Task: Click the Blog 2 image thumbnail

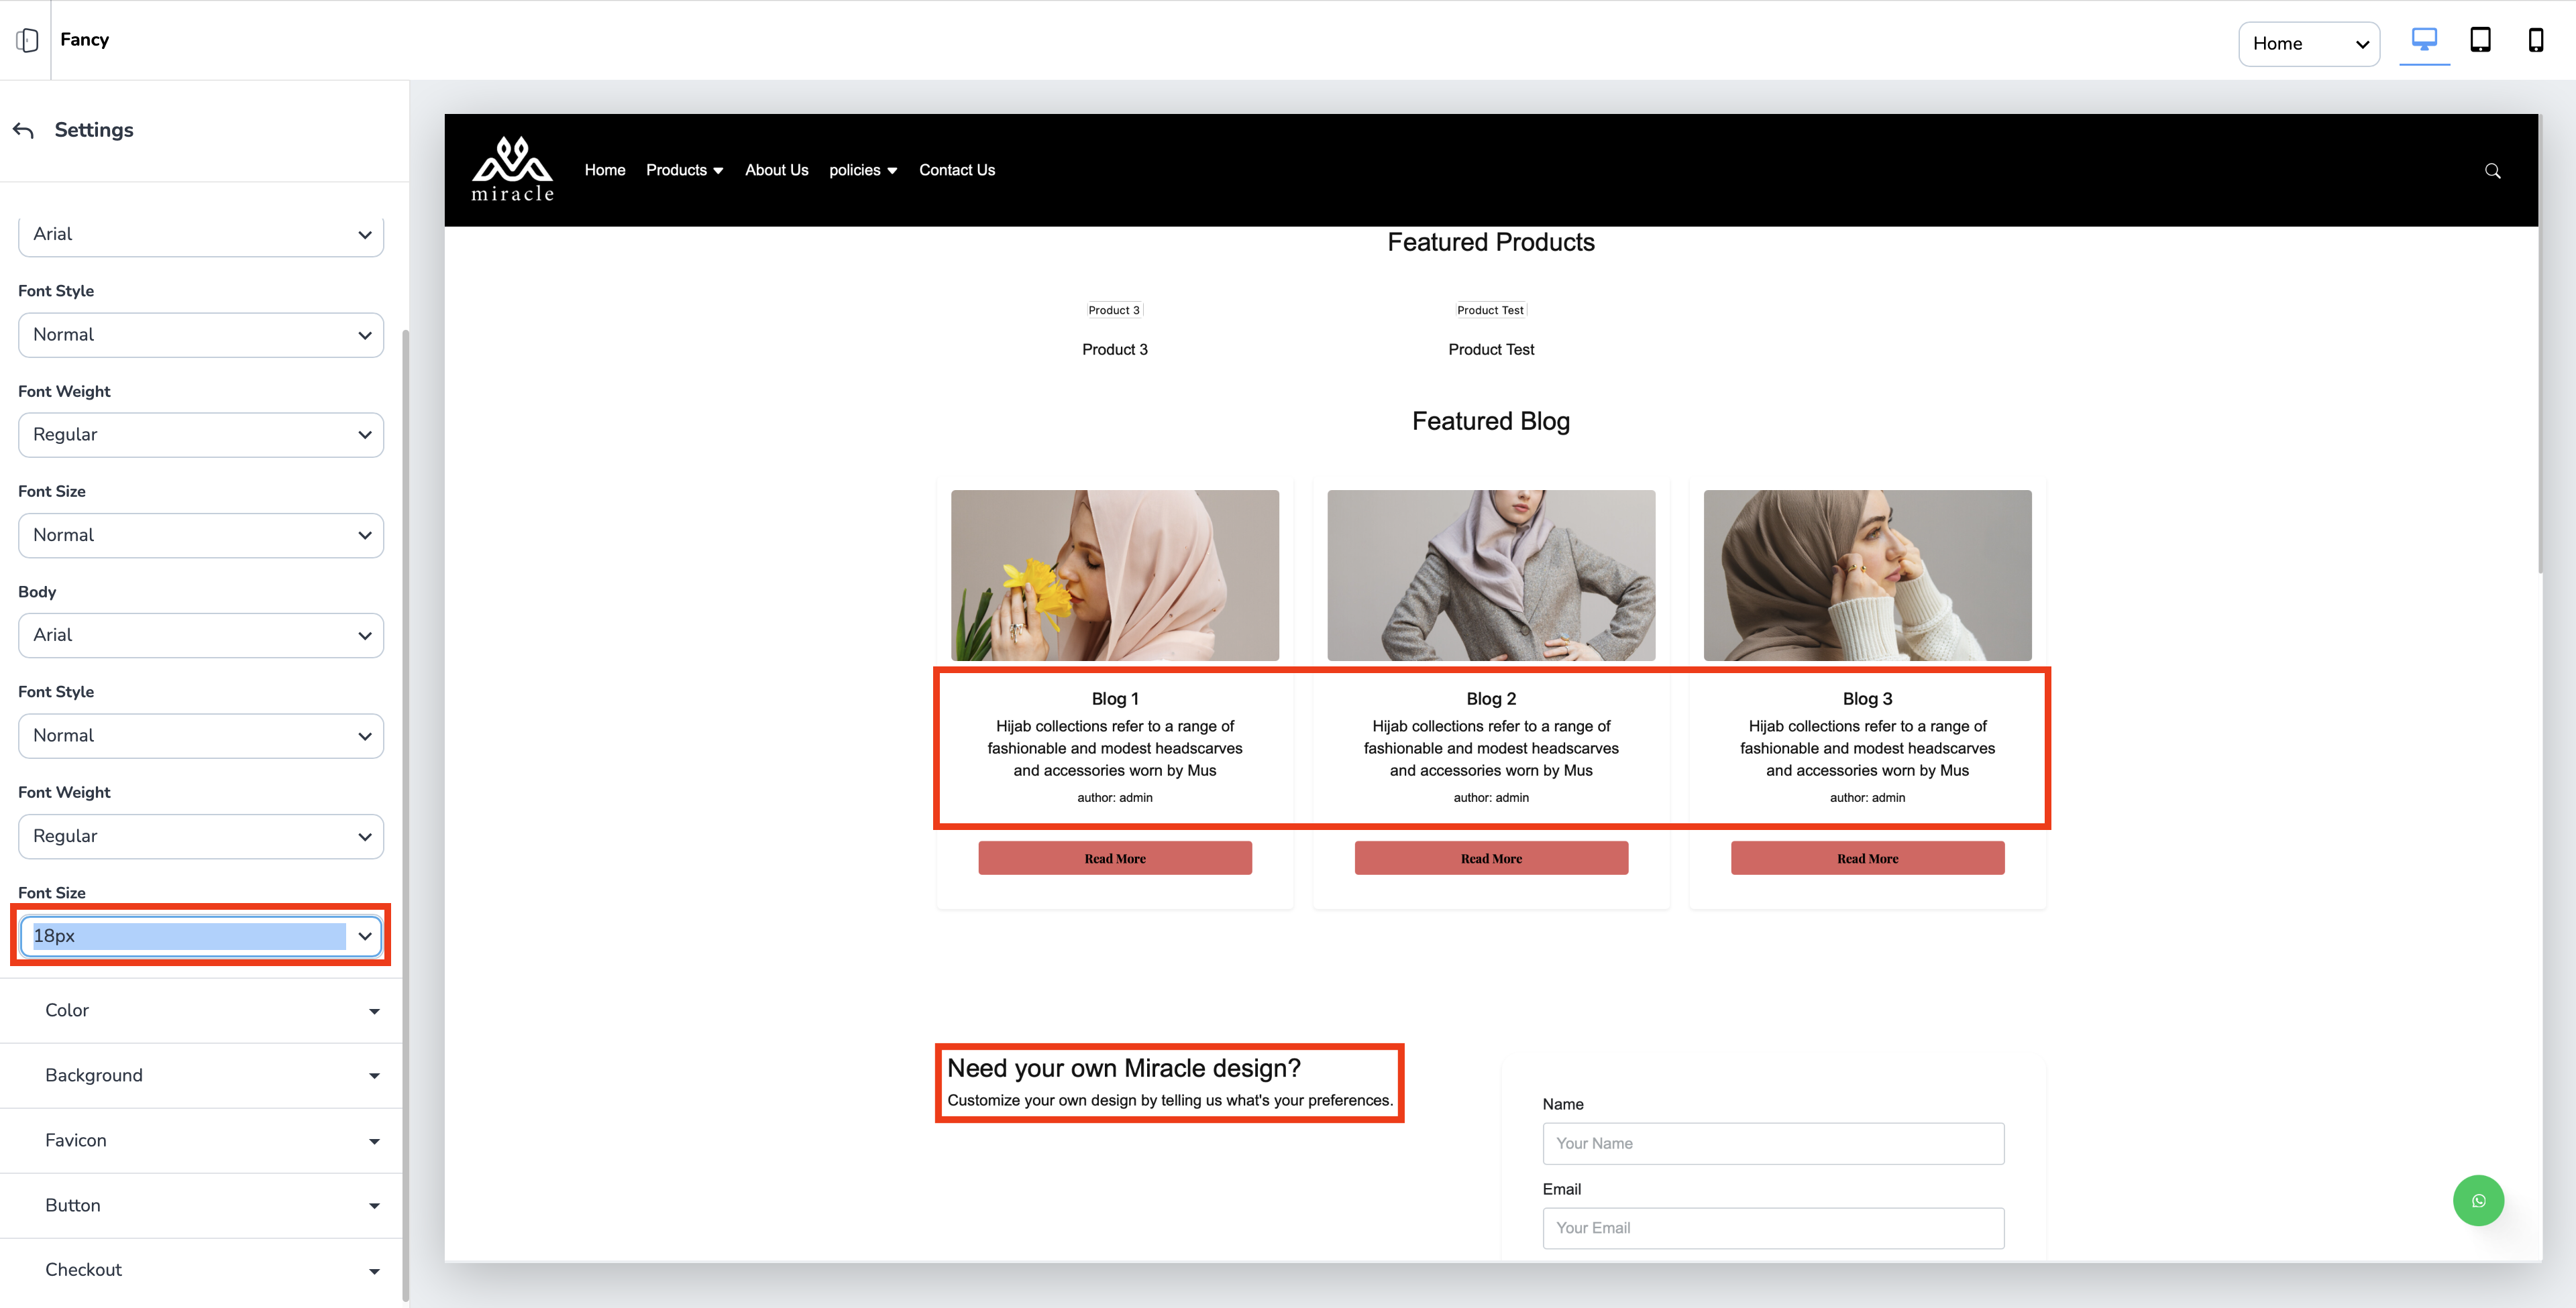Action: [x=1490, y=575]
